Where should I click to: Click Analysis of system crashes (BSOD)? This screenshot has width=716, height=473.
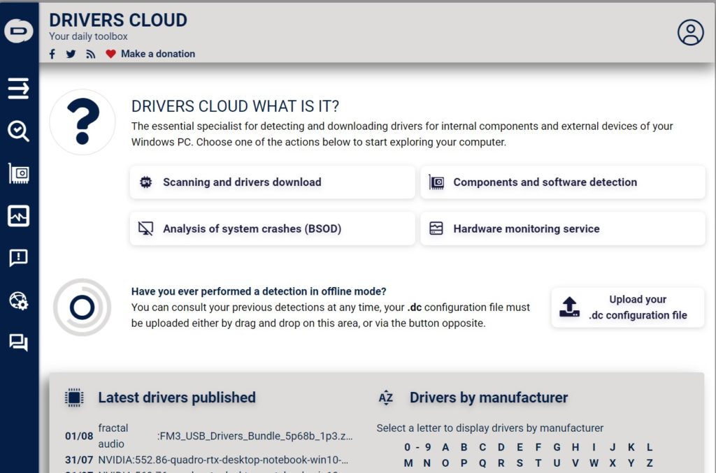pos(272,228)
